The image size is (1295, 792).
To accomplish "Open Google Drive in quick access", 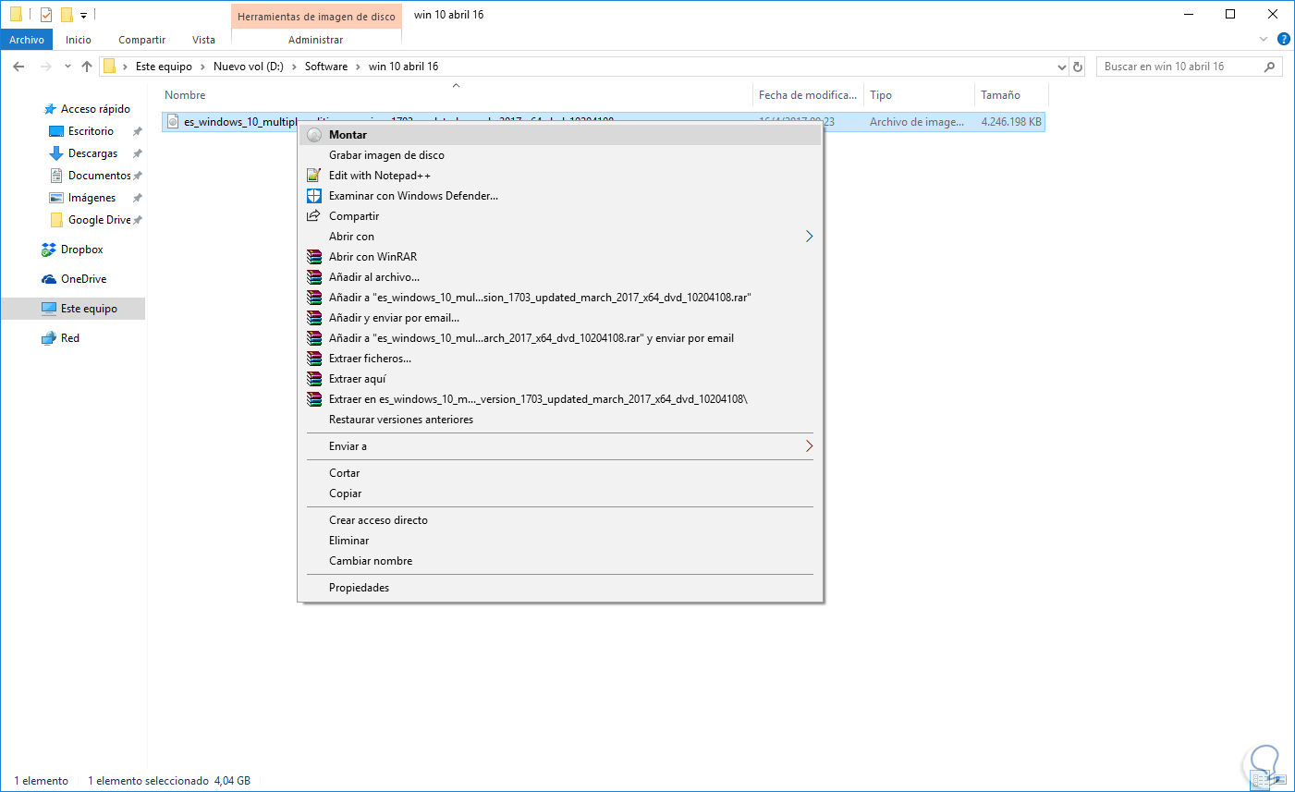I will coord(99,220).
